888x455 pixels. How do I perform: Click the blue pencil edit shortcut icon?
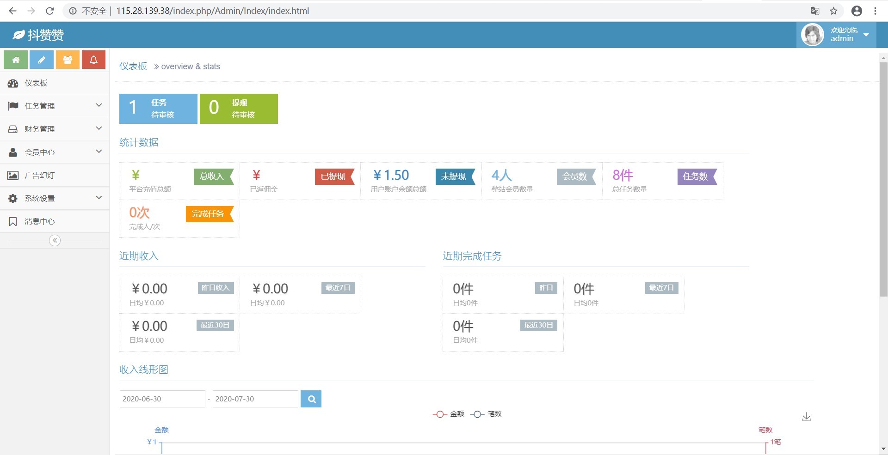42,60
